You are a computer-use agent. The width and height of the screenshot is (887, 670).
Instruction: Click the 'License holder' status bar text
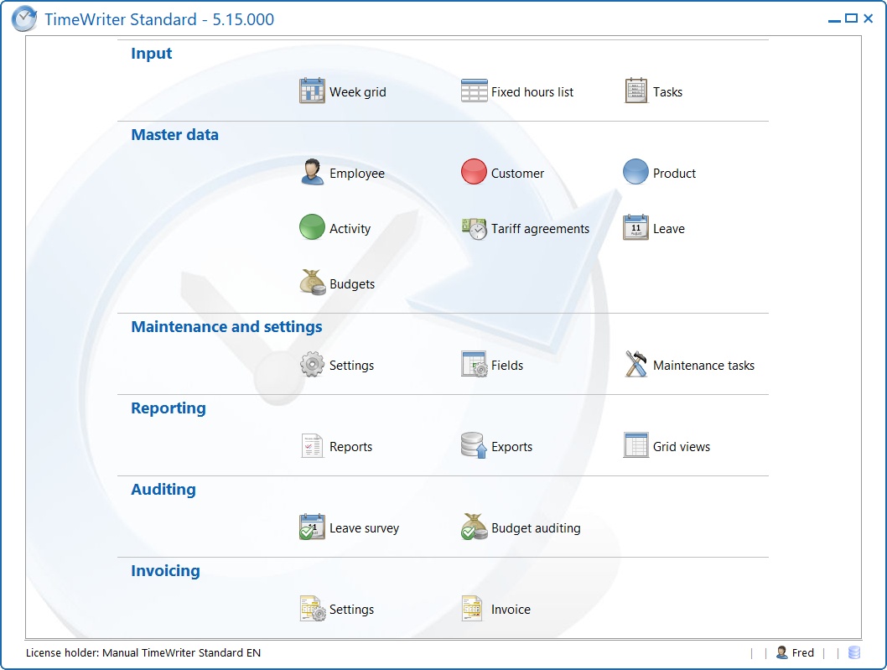143,652
